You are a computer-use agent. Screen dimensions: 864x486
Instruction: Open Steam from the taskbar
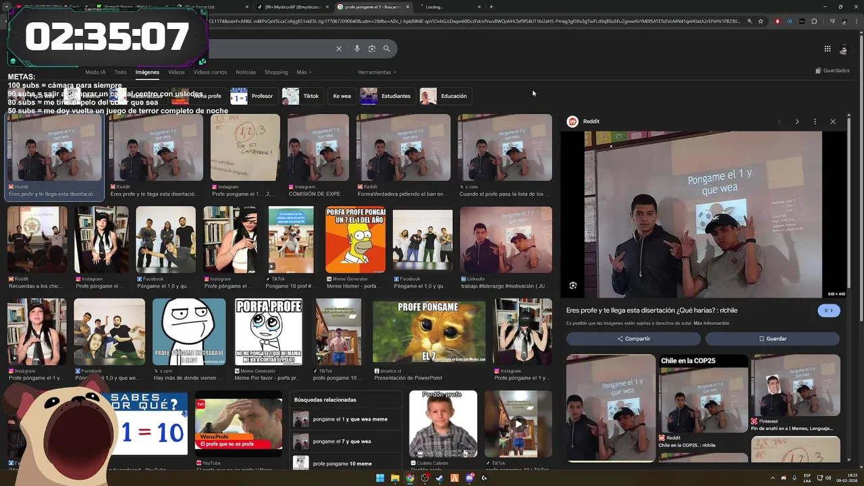439,478
